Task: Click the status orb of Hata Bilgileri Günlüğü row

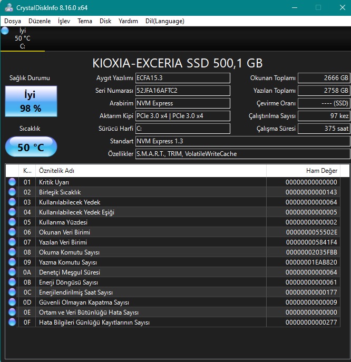Action: [x=12, y=322]
